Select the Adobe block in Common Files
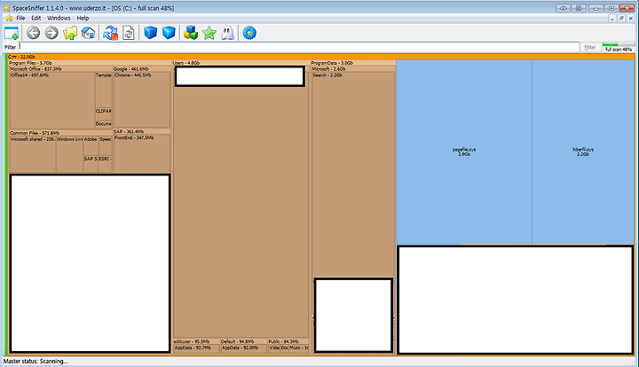 [91, 145]
